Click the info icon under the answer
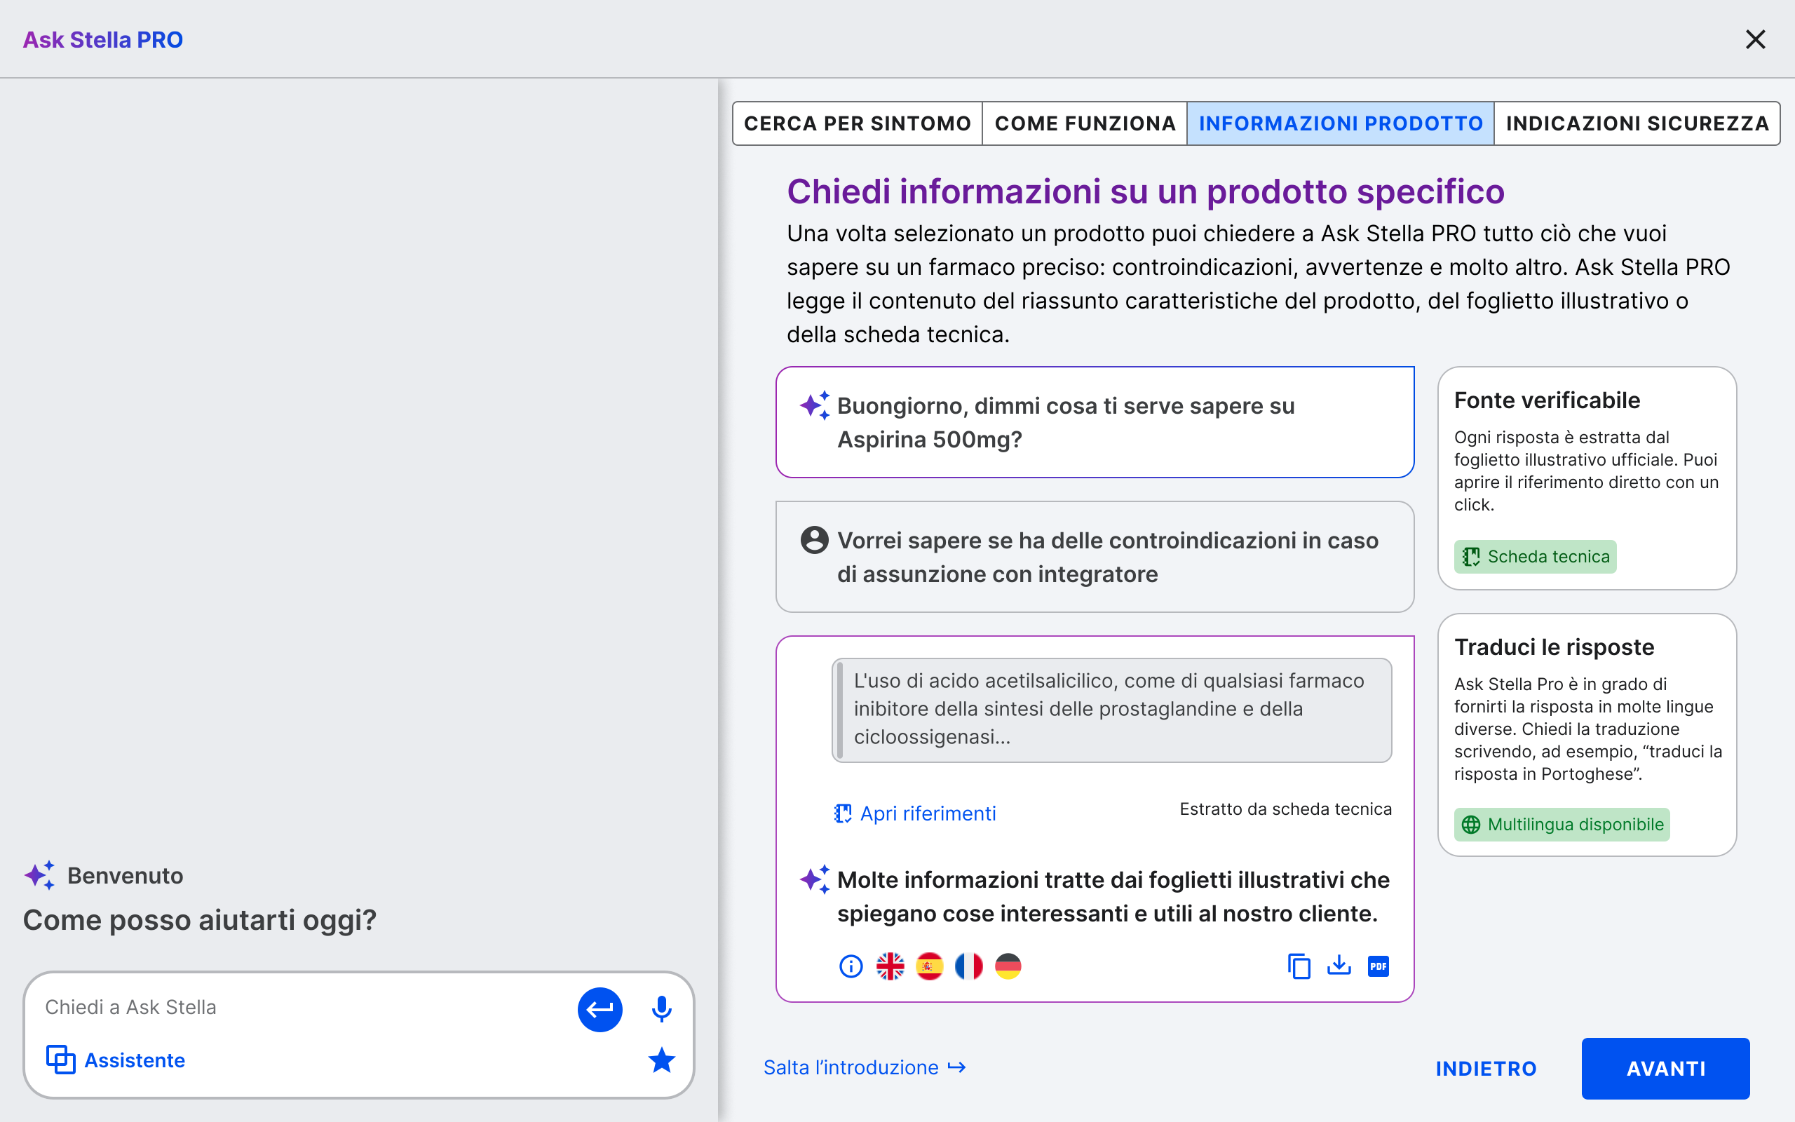This screenshot has height=1122, width=1795. (851, 966)
